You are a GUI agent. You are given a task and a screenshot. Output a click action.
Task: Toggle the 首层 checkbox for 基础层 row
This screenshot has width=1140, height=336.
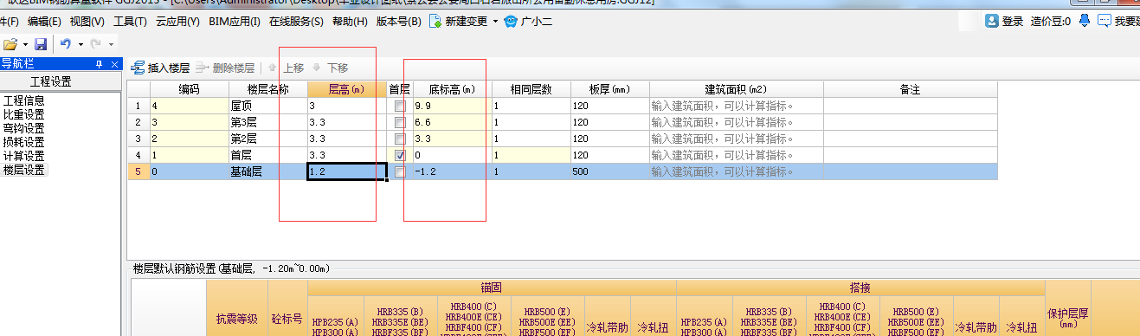399,171
